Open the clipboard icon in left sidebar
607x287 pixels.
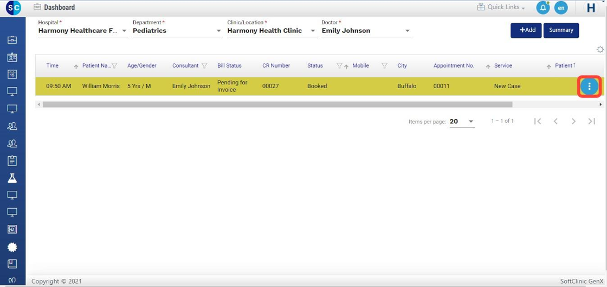(12, 161)
